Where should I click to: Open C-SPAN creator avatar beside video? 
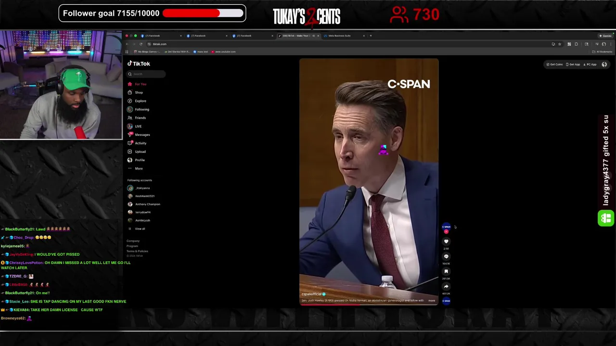pos(446,227)
